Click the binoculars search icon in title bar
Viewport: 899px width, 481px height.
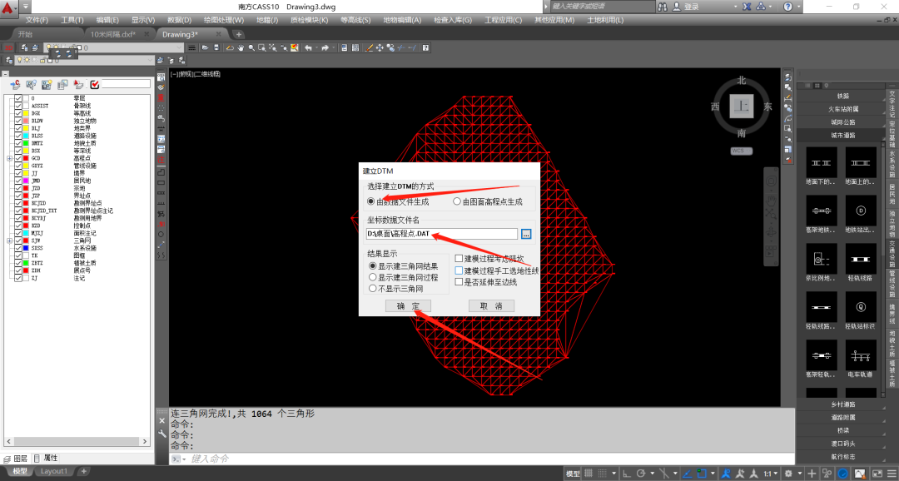(x=662, y=7)
